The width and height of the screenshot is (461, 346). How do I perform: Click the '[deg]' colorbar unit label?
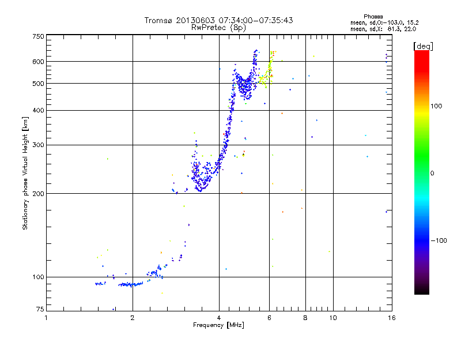(x=423, y=46)
